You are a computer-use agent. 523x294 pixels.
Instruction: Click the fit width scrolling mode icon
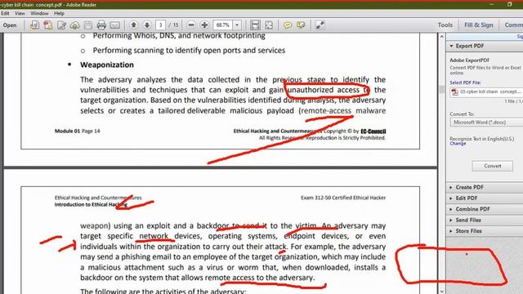tap(255, 25)
